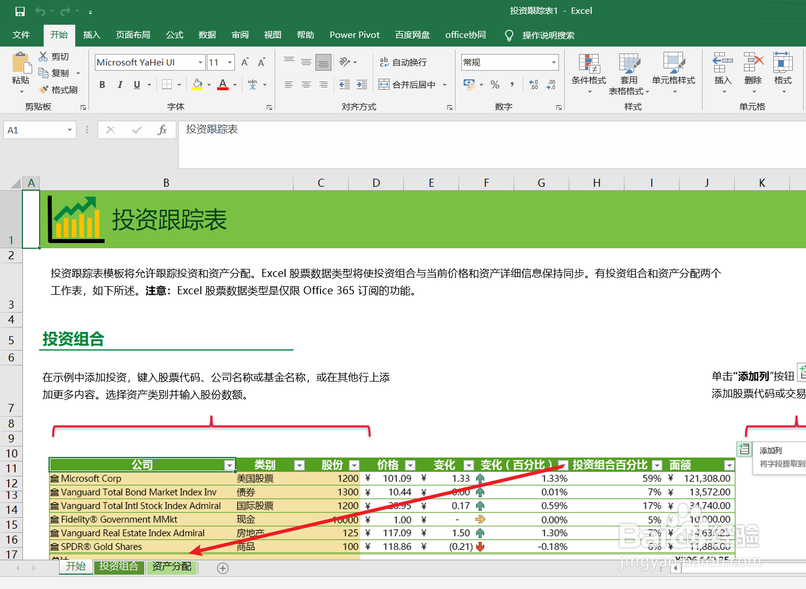The width and height of the screenshot is (806, 589).
Task: Expand the Name Box dropdown
Action: (70, 130)
